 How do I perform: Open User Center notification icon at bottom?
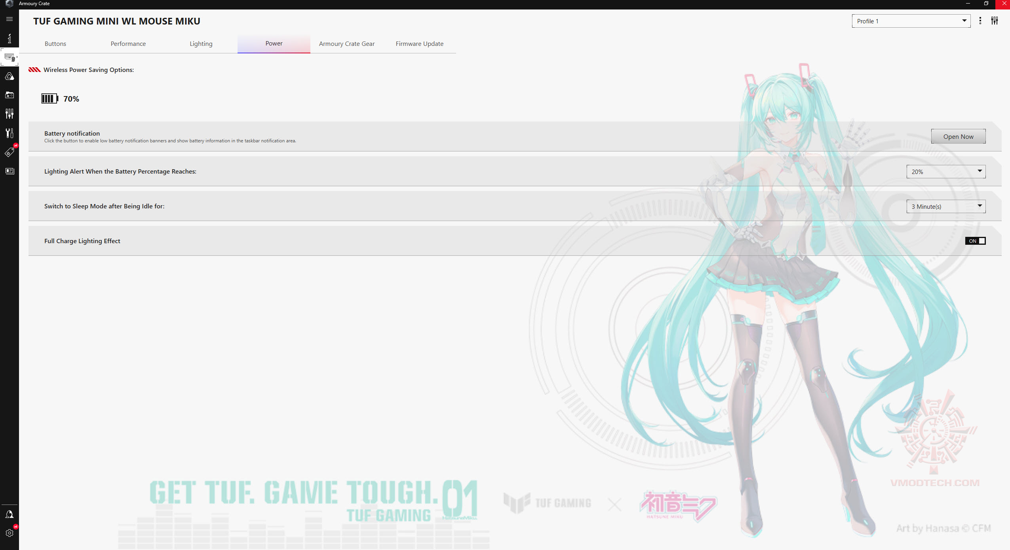pyautogui.click(x=10, y=514)
